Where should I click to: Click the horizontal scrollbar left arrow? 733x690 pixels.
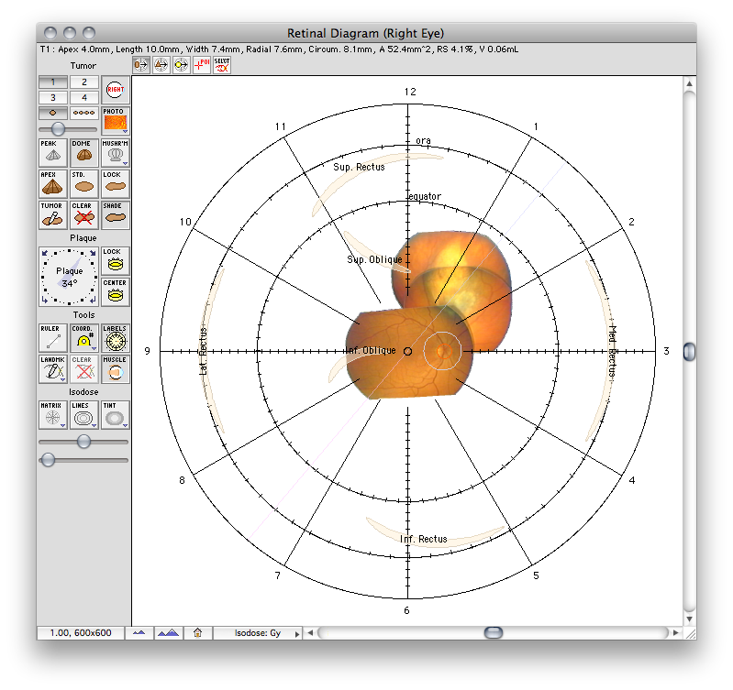310,633
